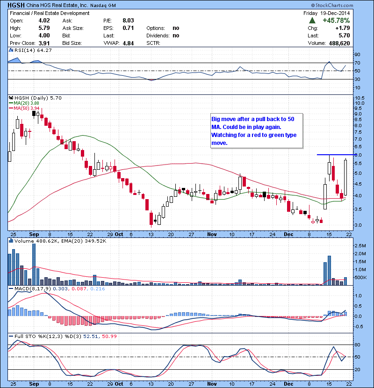The height and width of the screenshot is (388, 374).
Task: Click the company name China HGS Real Estate, Inc.
Action: [57, 6]
